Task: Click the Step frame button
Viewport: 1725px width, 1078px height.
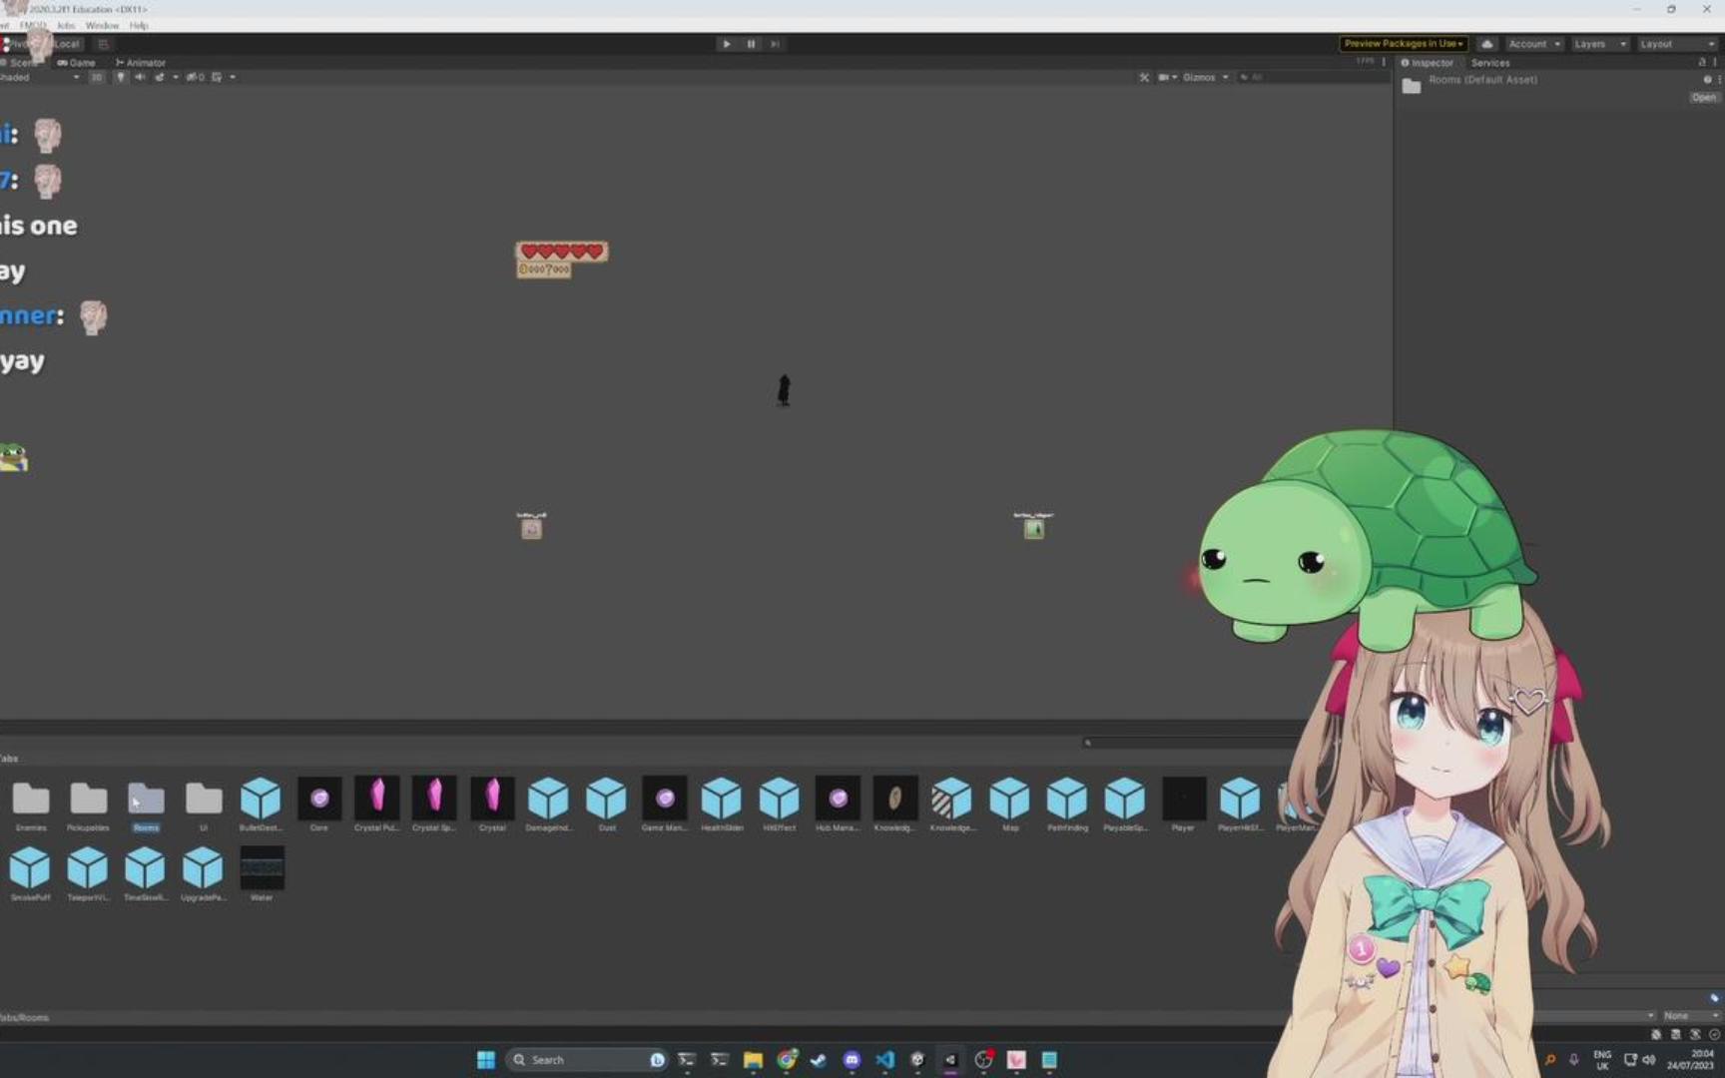Action: (x=776, y=43)
